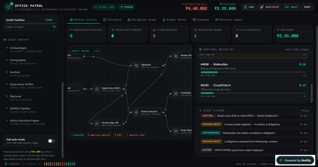
Task: Open ticket #5103 CloudVidyut card
Action: click(253, 90)
